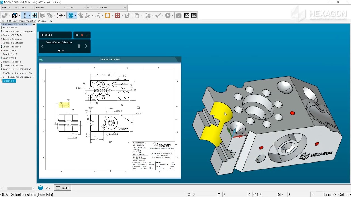Expand the ZPLUS dropdown
Screen dimensions: 351x197
coord(92,8)
